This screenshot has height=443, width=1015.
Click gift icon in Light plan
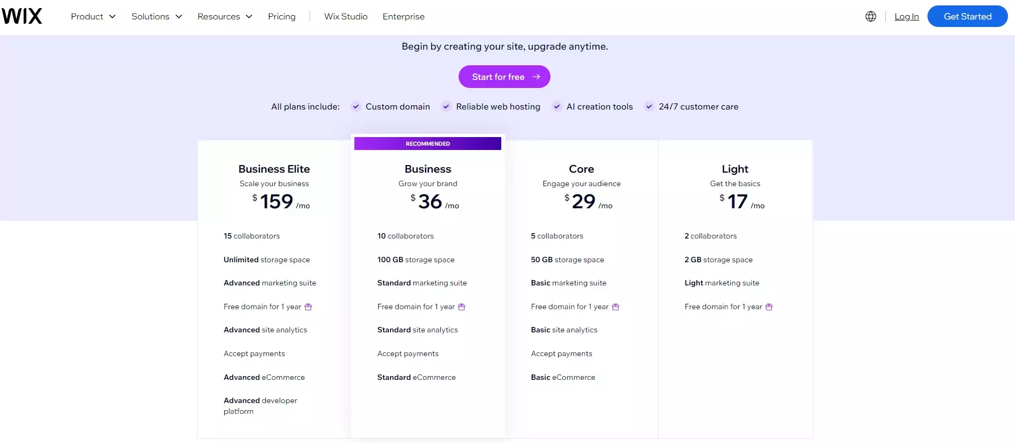pos(769,307)
